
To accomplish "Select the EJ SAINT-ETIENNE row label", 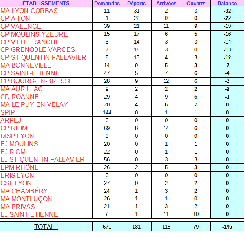I will point(29,214).
